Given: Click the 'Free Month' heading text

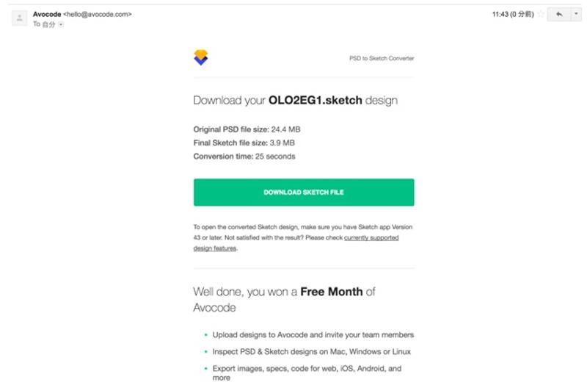Looking at the screenshot, I should click(331, 292).
